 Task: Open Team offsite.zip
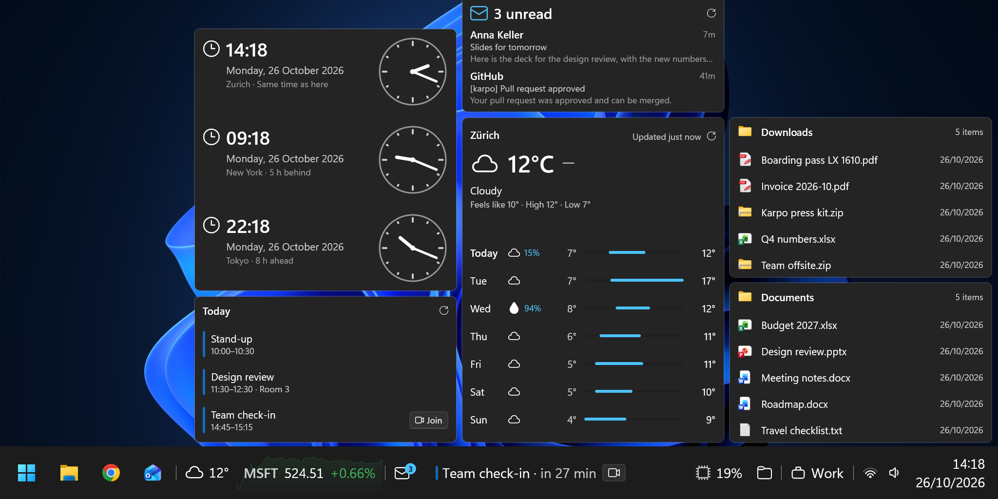click(x=860, y=265)
